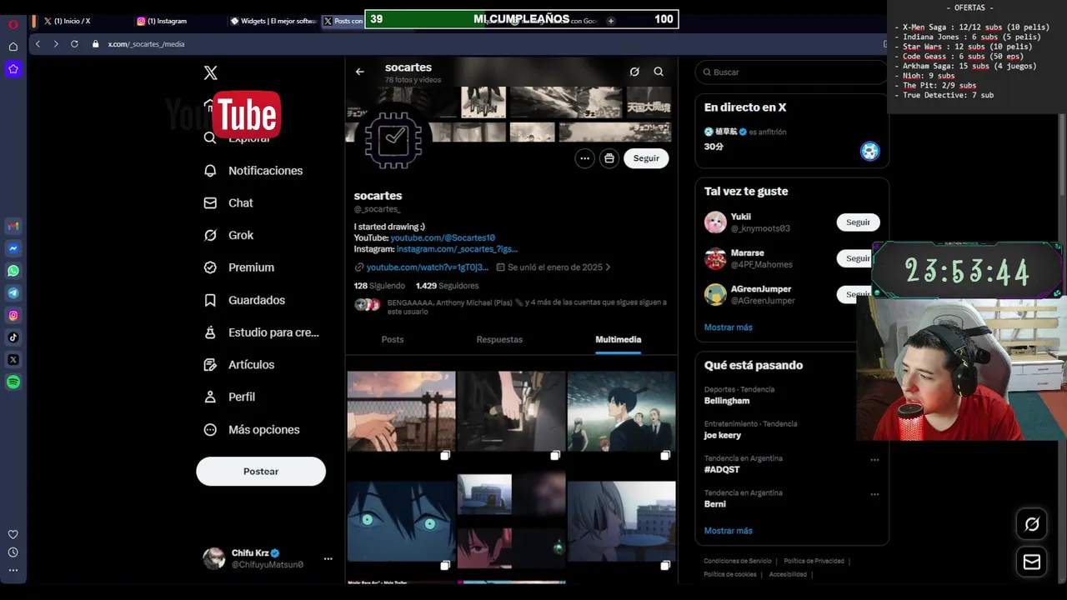This screenshot has width=1067, height=600.
Task: Open the Opera menu logo icon
Action: [x=13, y=24]
